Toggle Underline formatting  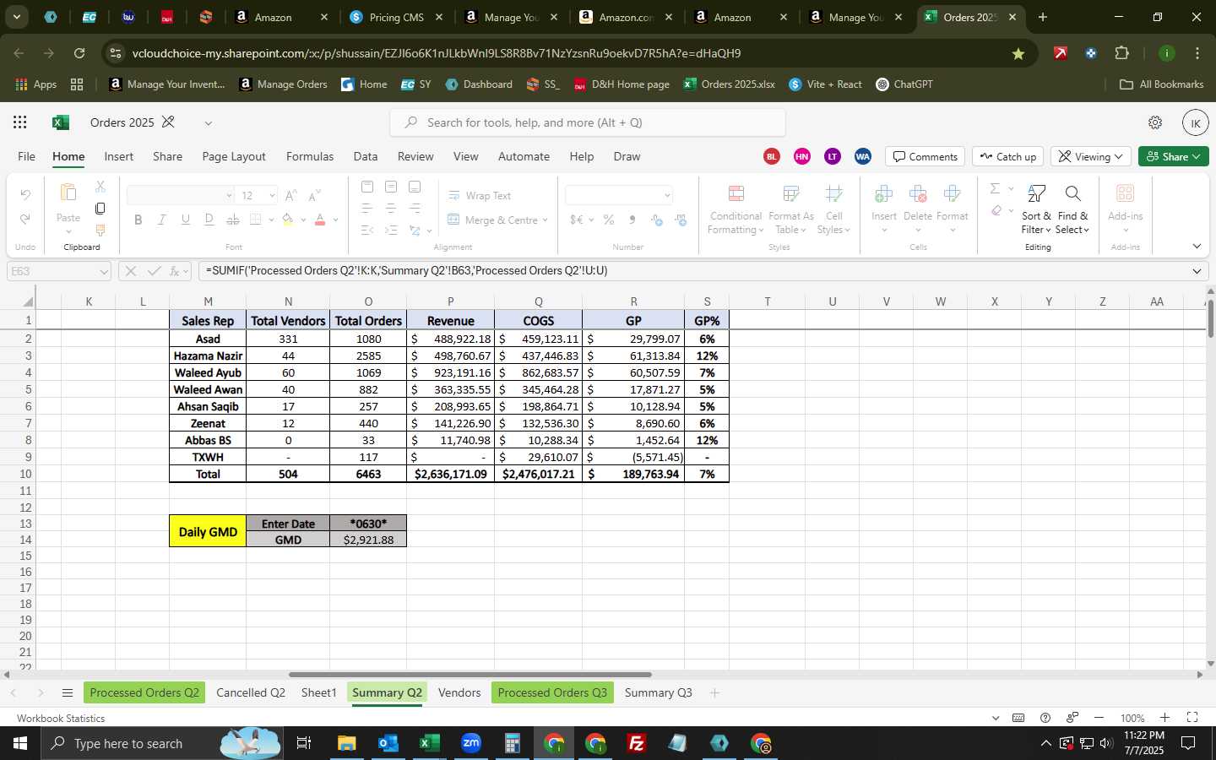185,220
